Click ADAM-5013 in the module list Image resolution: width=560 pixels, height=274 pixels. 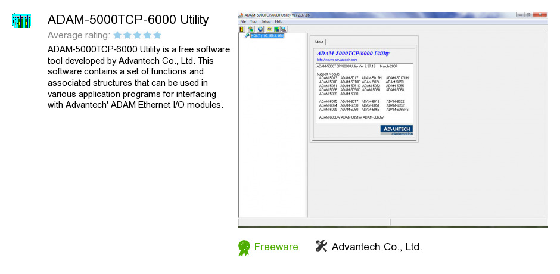pos(328,77)
